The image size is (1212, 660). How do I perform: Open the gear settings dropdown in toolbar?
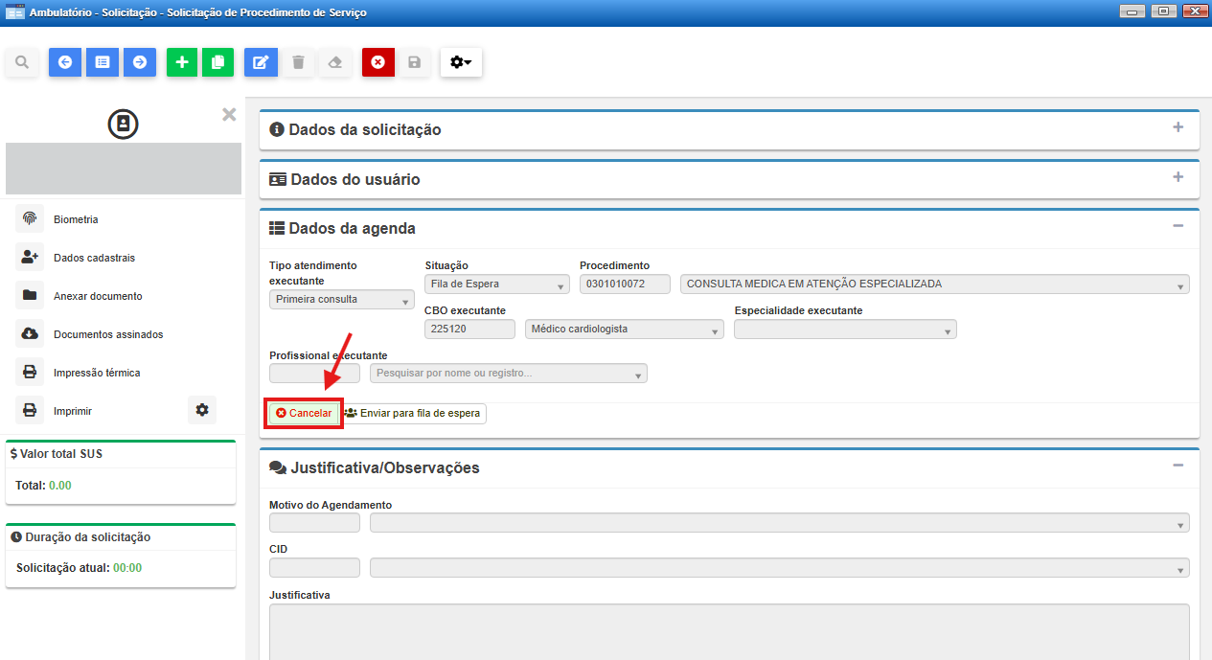pyautogui.click(x=461, y=62)
